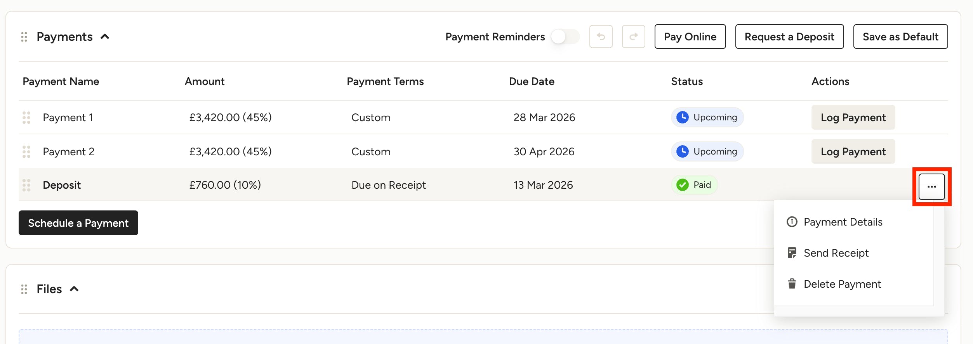Click Schedule a Payment button
Screen dimensions: 973x344
click(x=78, y=223)
